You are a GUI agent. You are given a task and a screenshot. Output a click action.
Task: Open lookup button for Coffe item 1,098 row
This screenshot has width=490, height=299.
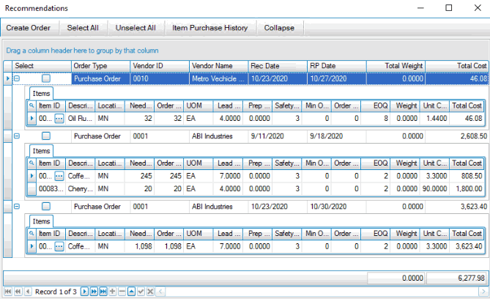[59, 246]
